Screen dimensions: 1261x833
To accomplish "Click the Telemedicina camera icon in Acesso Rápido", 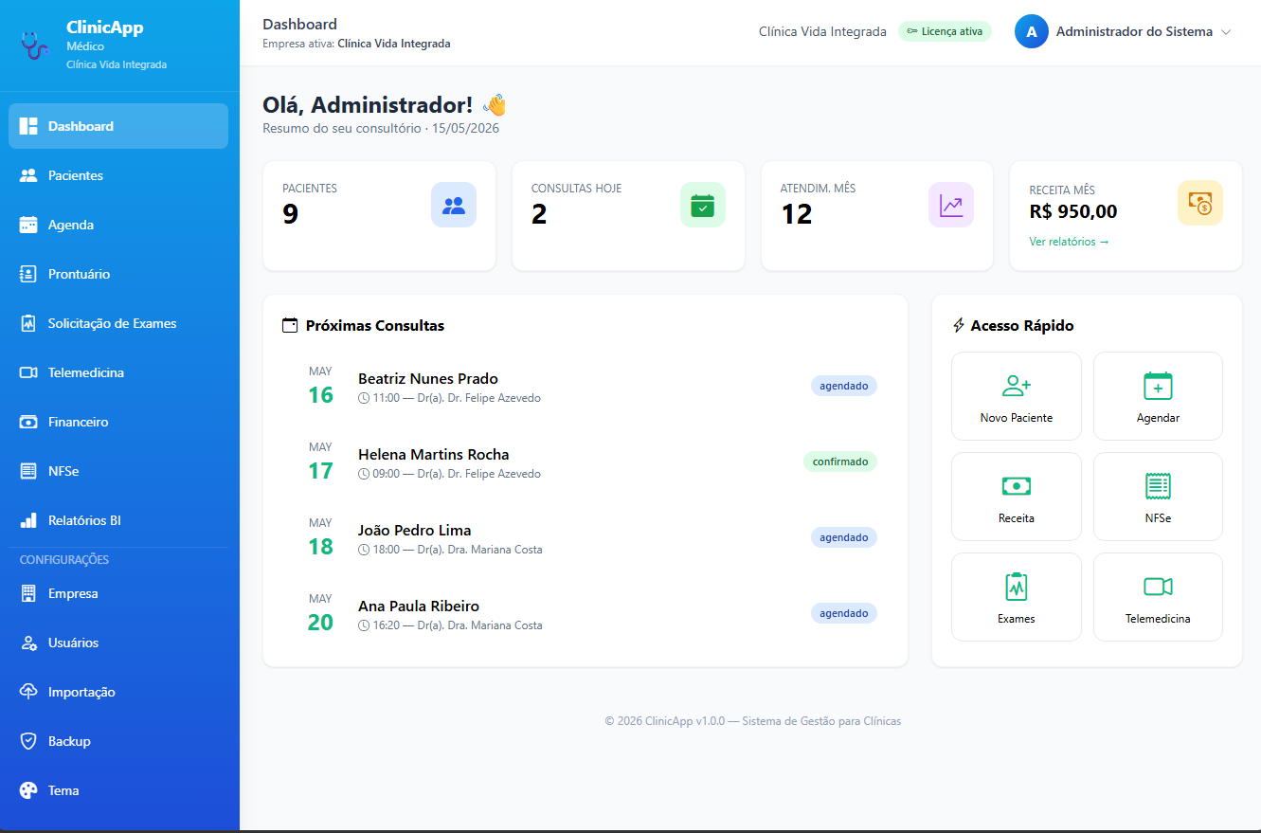I will pyautogui.click(x=1158, y=587).
